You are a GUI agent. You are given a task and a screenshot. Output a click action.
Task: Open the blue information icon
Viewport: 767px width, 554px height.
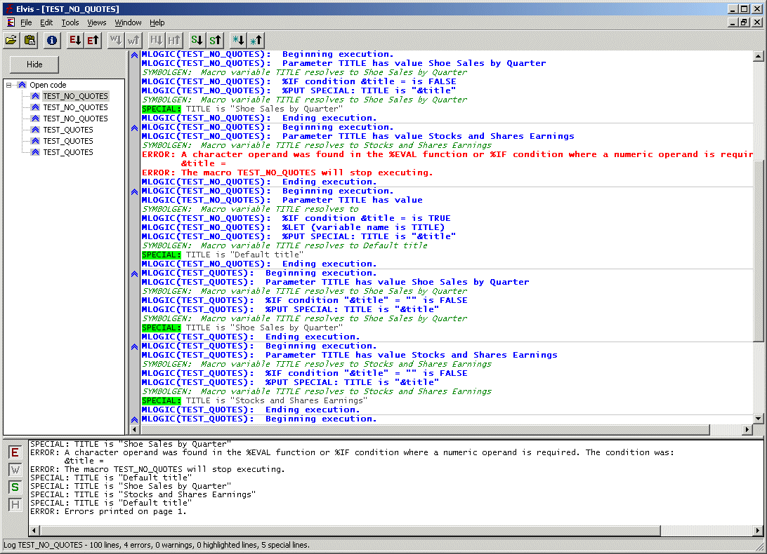(x=52, y=40)
